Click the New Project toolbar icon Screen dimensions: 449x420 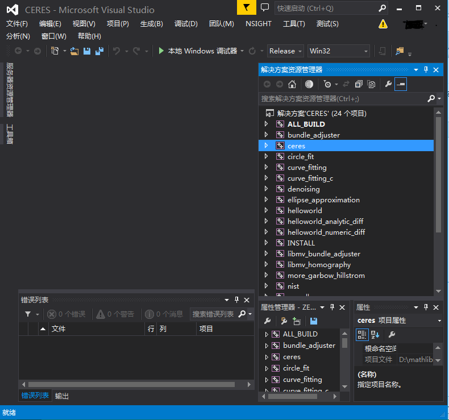point(55,51)
